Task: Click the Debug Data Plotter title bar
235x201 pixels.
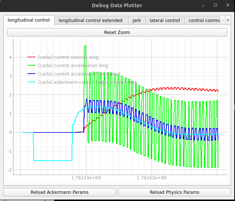Action: coord(117,5)
